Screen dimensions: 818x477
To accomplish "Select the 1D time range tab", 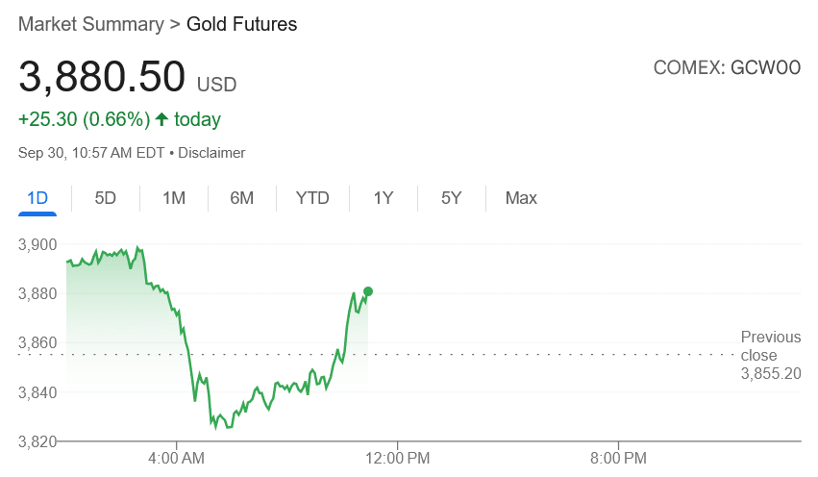I will click(37, 198).
